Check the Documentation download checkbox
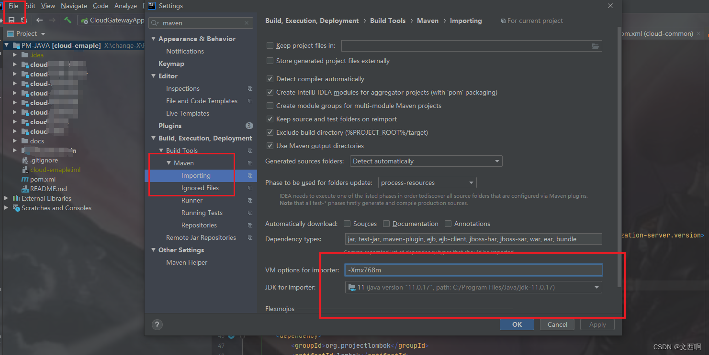The image size is (709, 355). pyautogui.click(x=386, y=223)
